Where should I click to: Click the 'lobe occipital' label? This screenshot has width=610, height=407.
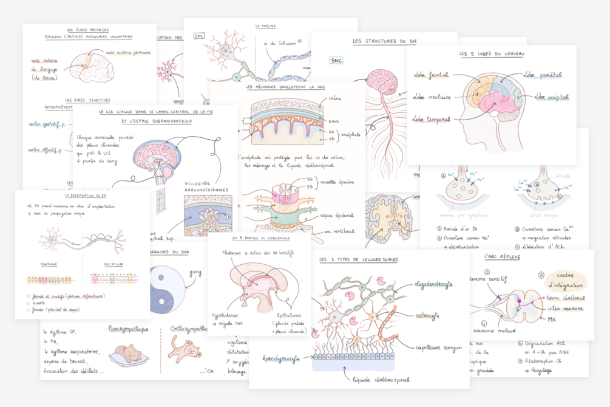click(551, 97)
